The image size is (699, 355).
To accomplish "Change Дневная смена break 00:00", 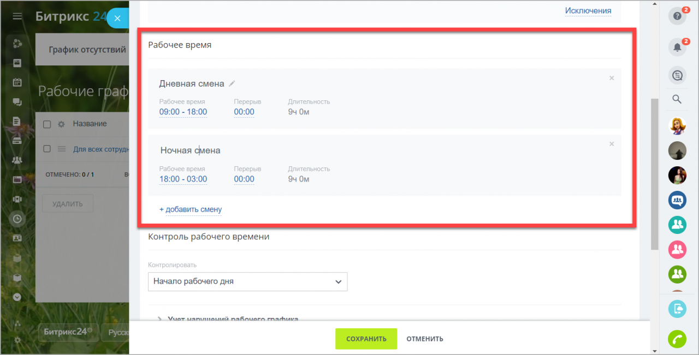I will 244,112.
